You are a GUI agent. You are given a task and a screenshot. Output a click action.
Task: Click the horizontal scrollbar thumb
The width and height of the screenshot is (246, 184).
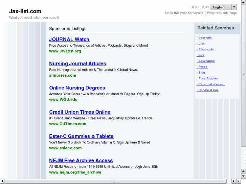click(x=116, y=181)
